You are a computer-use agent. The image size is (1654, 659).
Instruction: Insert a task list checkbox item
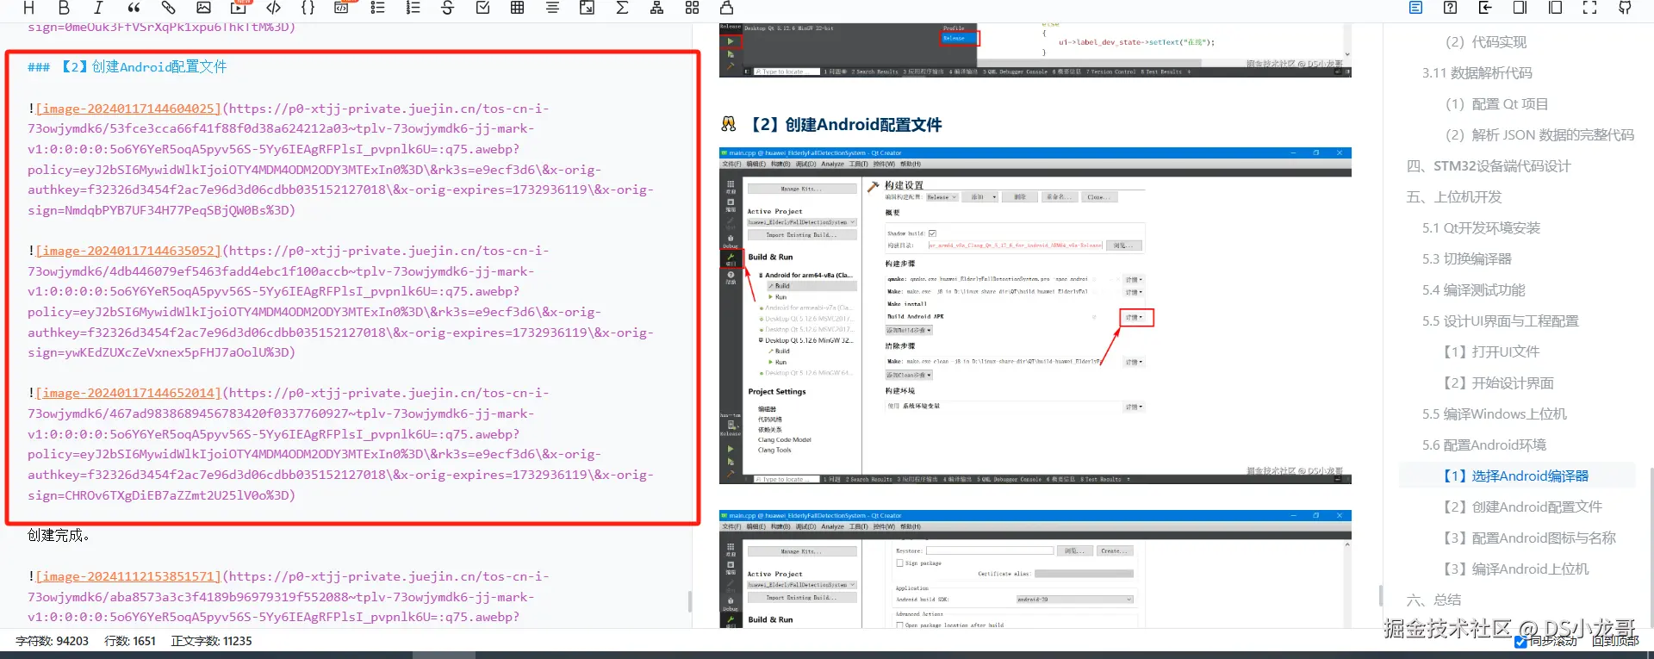point(482,8)
